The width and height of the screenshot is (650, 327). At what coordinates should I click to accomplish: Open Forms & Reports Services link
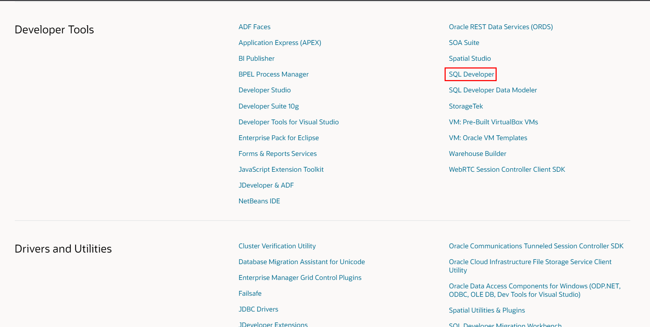click(278, 154)
